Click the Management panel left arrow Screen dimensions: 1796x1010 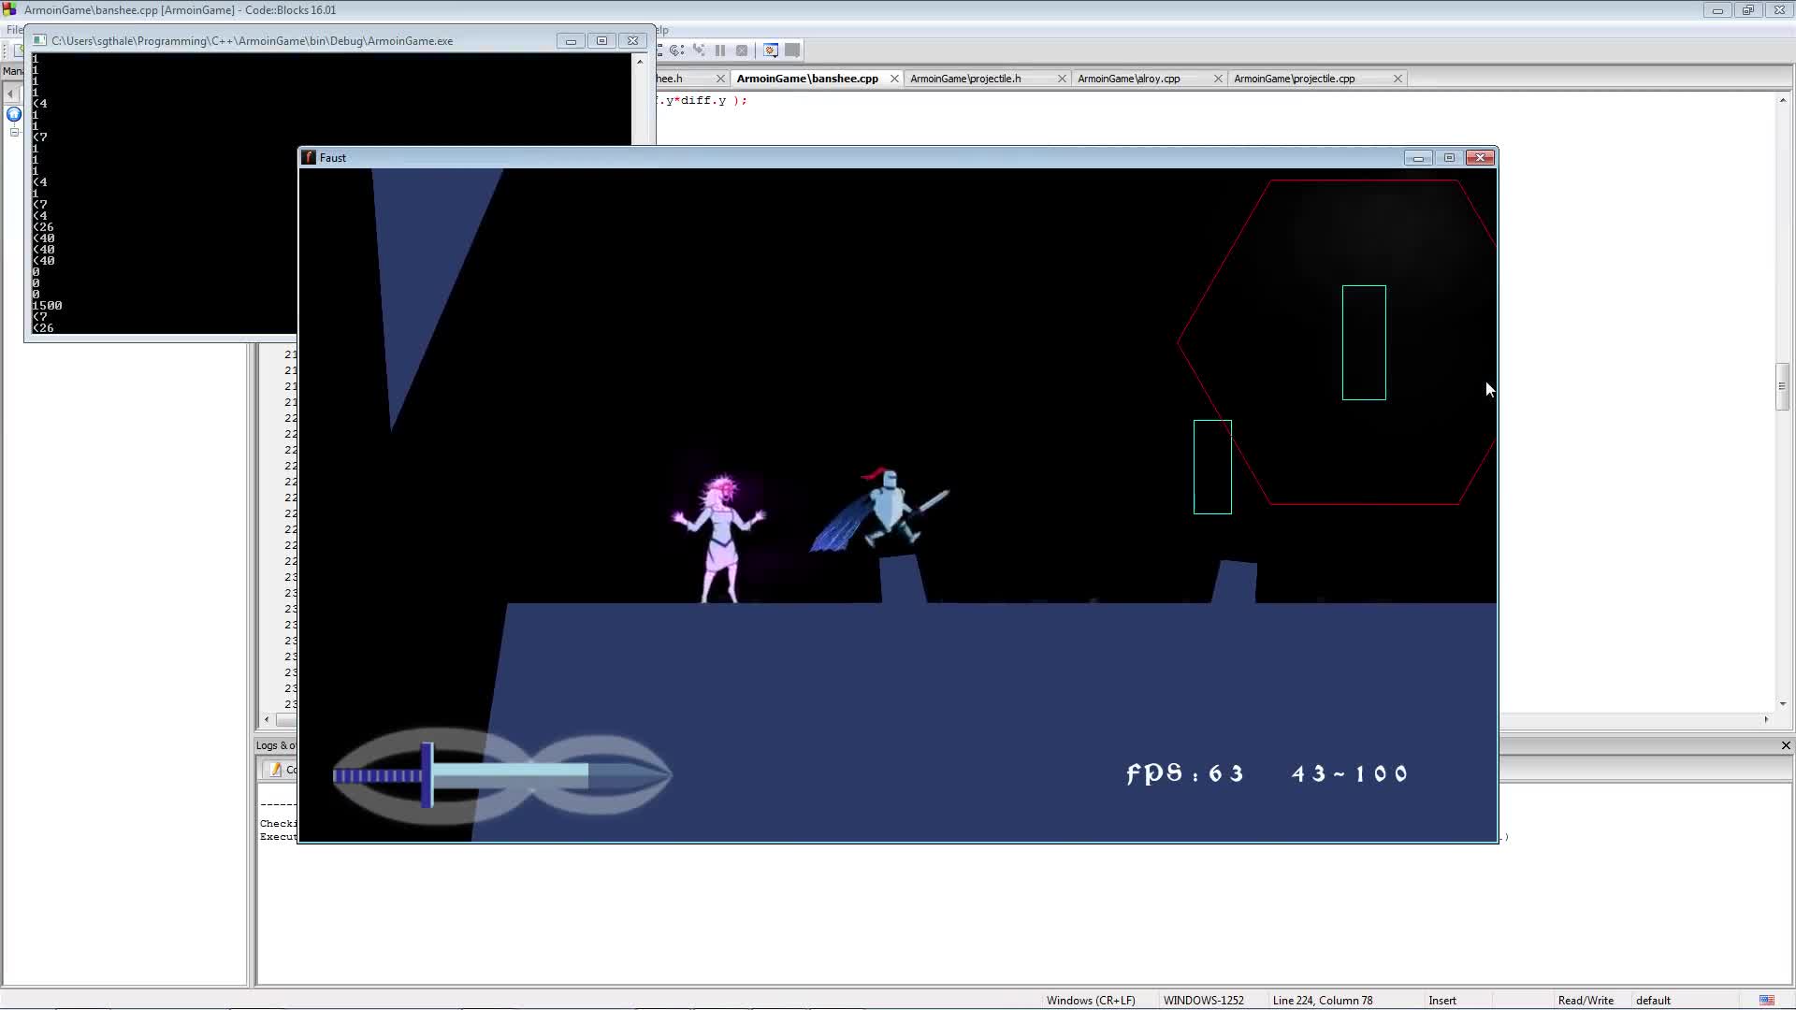pos(11,94)
